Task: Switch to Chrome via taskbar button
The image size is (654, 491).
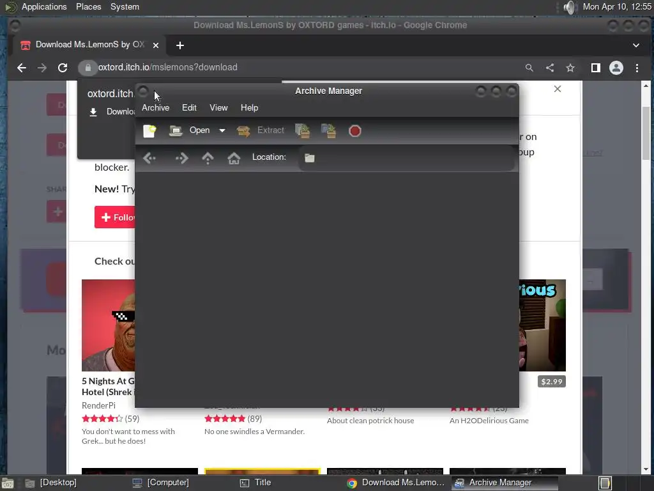Action: pyautogui.click(x=396, y=483)
